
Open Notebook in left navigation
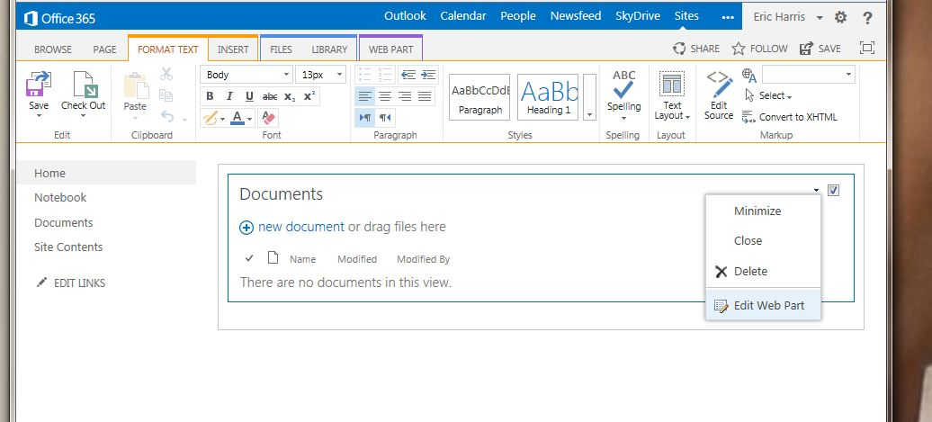pos(60,197)
